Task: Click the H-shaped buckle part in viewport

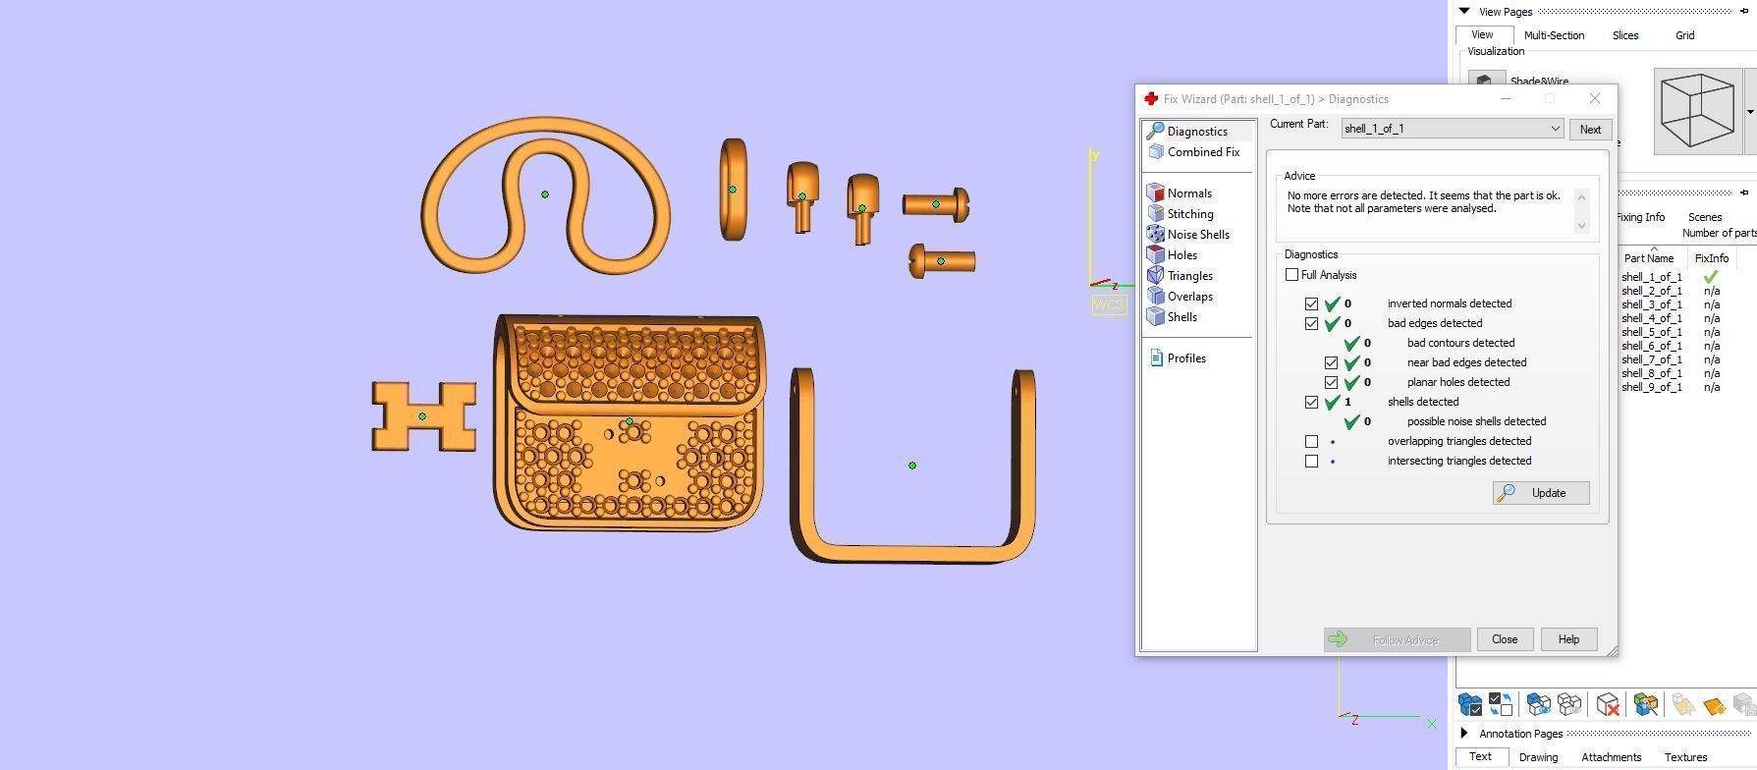Action: coord(423,416)
